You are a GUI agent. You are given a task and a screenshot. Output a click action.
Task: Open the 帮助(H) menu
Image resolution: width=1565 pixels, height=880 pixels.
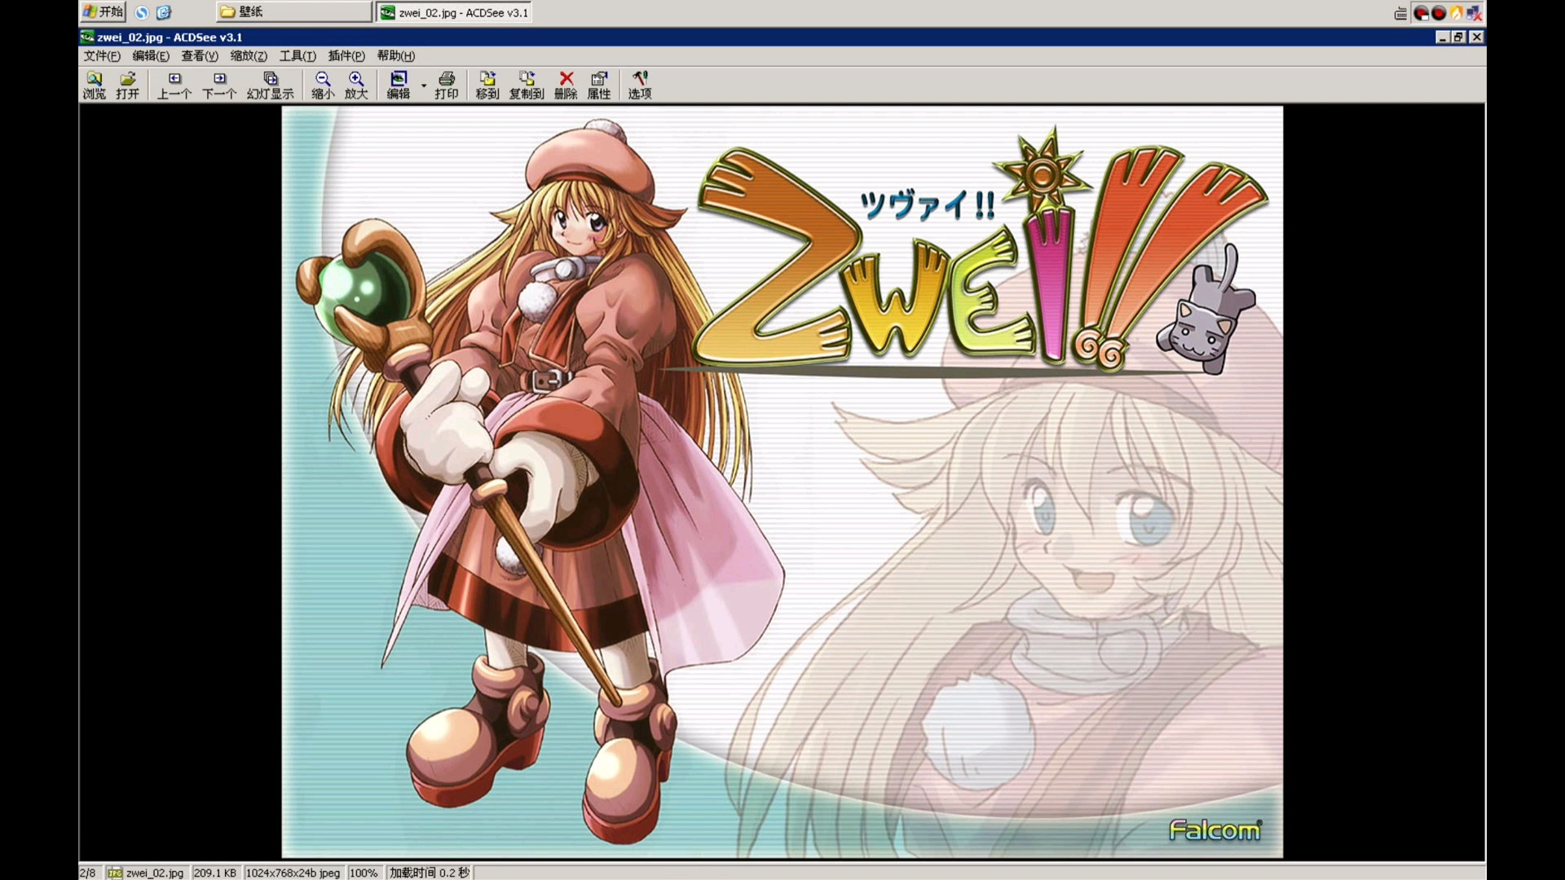pyautogui.click(x=396, y=55)
